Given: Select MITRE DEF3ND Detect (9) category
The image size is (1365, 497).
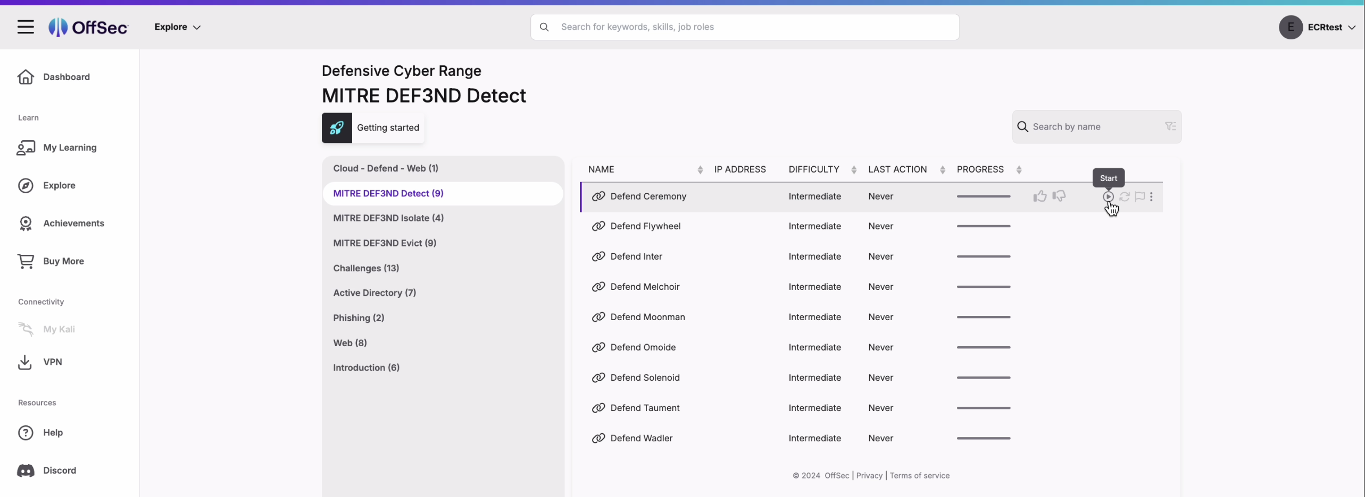Looking at the screenshot, I should [x=443, y=194].
